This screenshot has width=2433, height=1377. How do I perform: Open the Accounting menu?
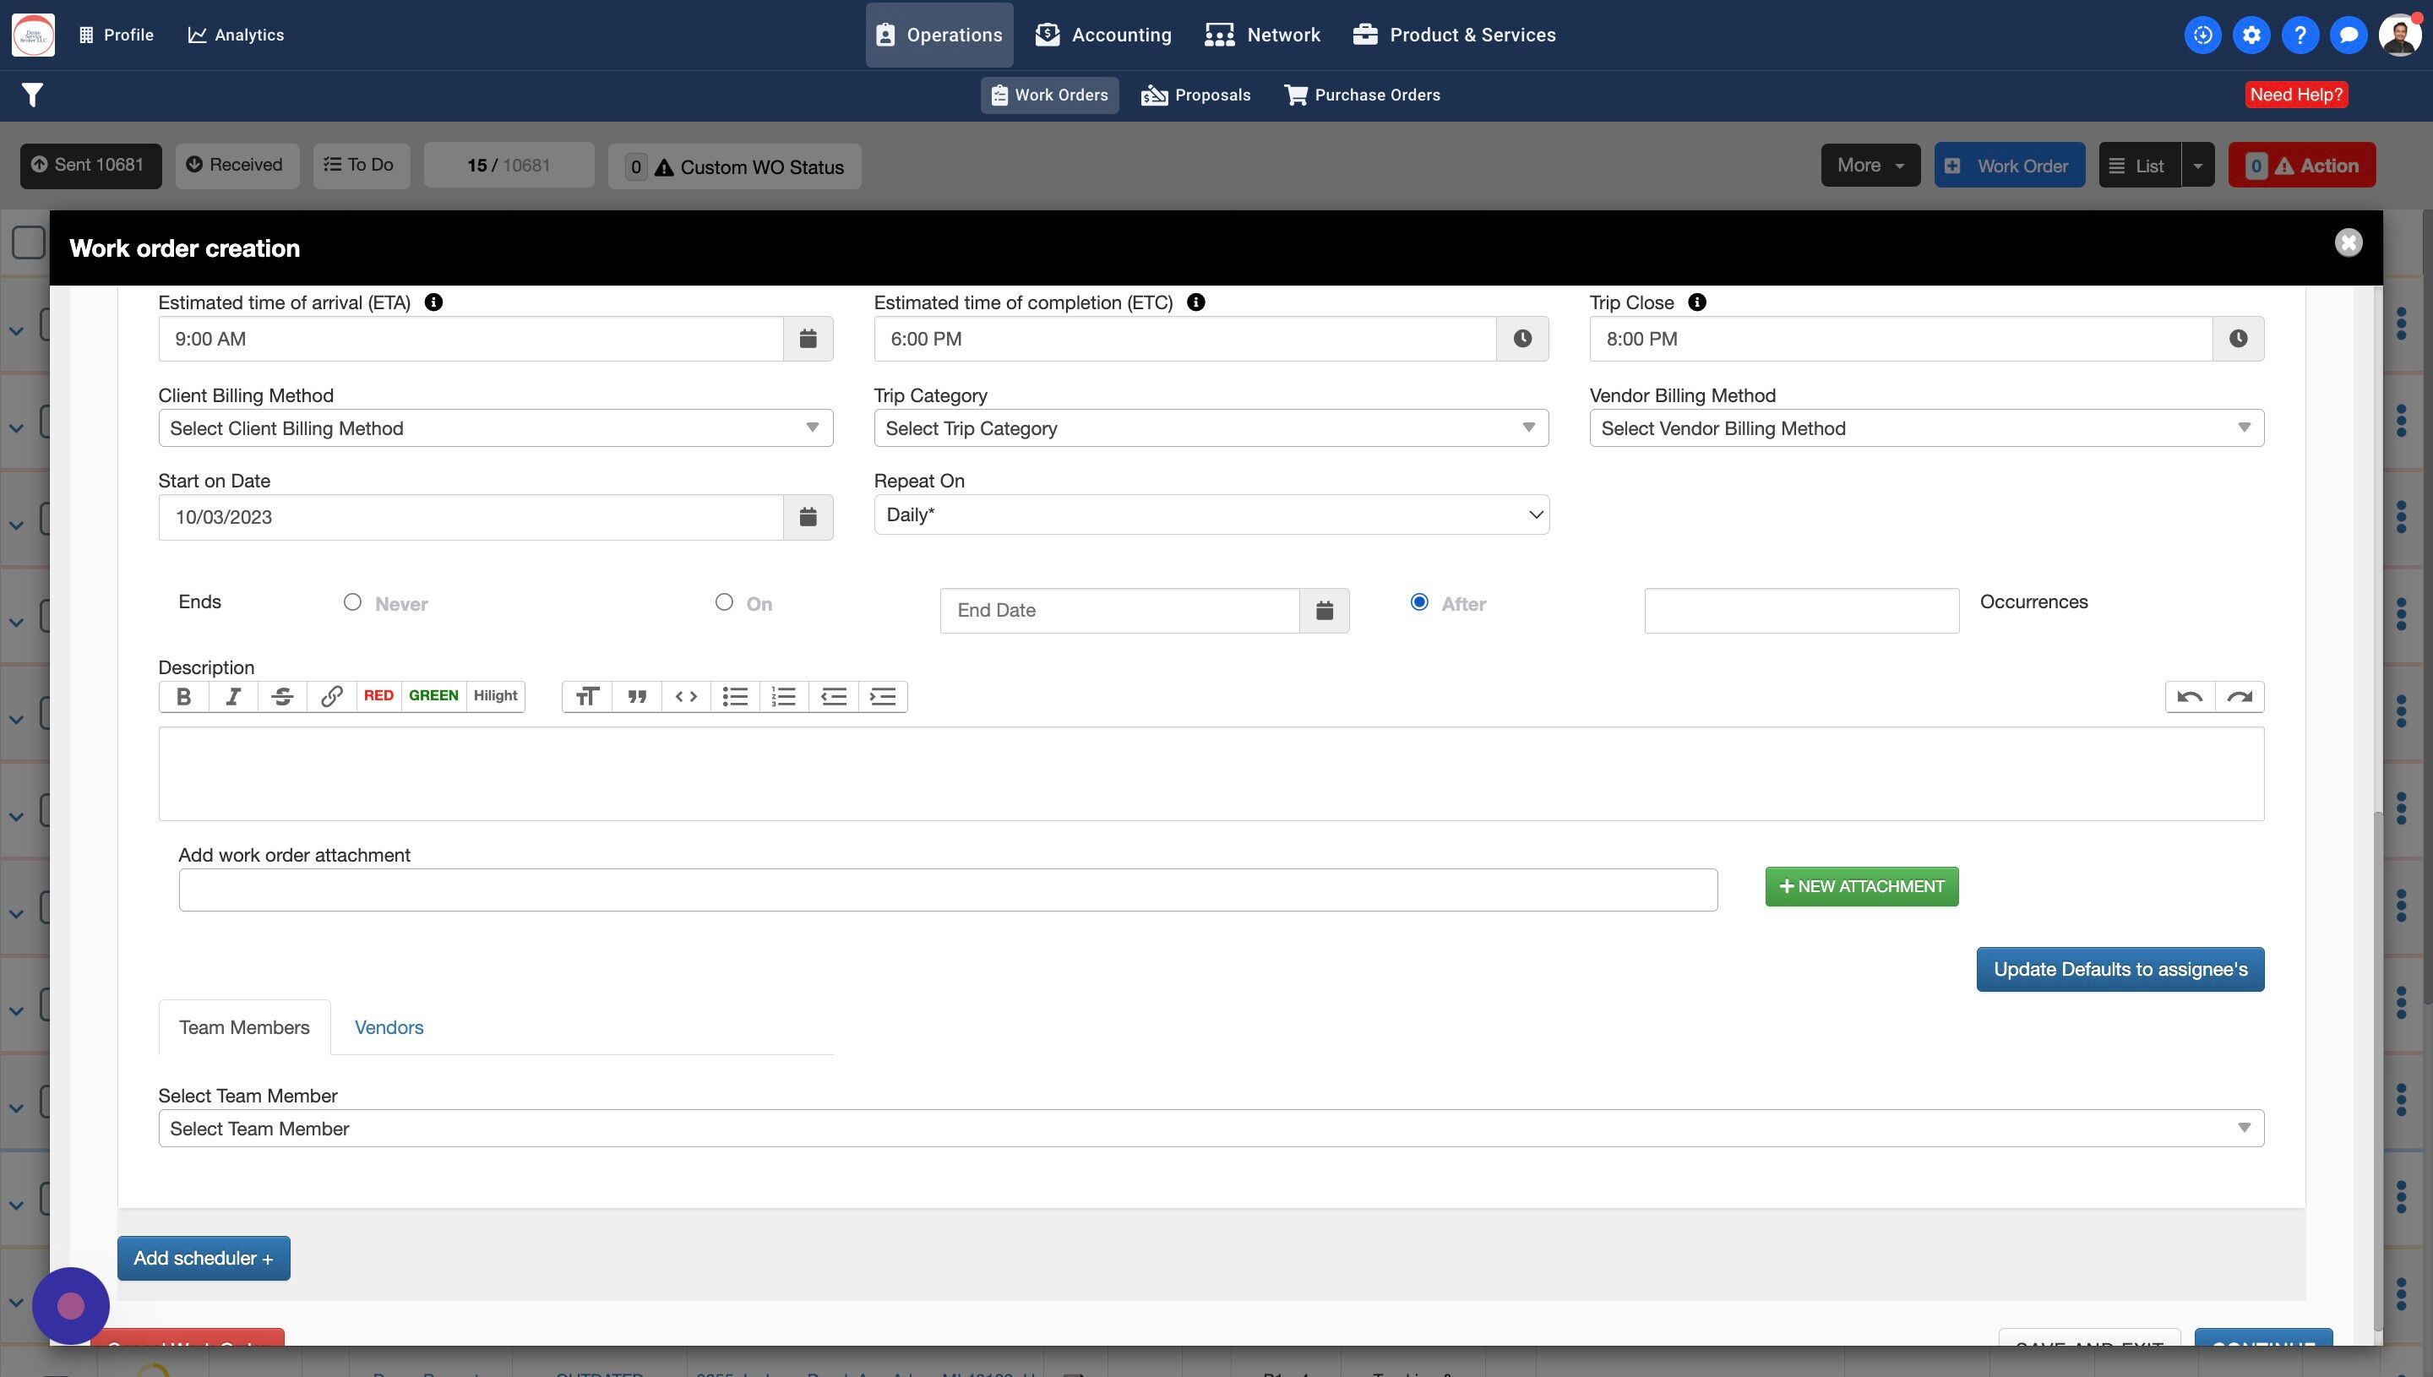(1102, 35)
